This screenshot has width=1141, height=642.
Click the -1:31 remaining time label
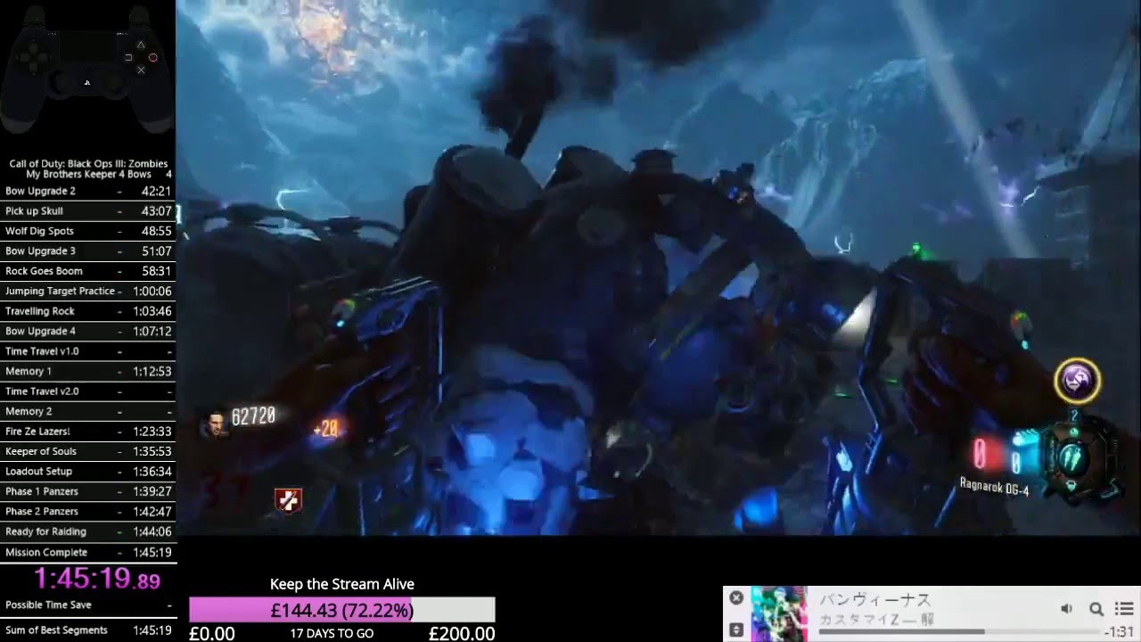coord(1119,632)
